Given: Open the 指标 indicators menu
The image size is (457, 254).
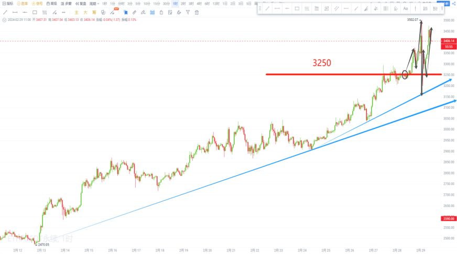Looking at the screenshot, I should 8,4.
